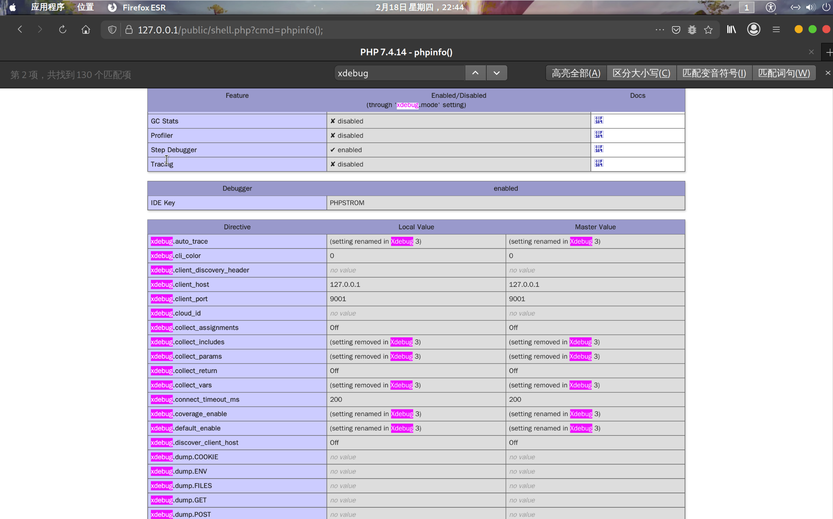Jump to the previous find match

coord(475,73)
